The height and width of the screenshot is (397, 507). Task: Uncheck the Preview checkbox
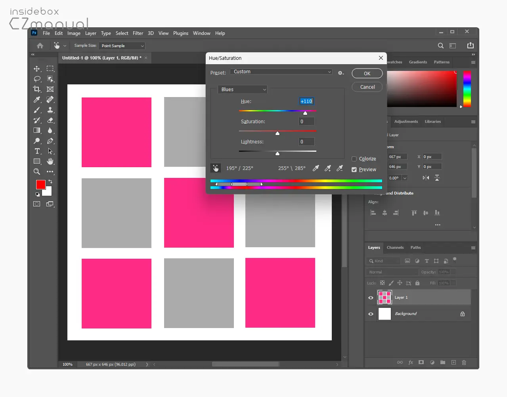354,170
